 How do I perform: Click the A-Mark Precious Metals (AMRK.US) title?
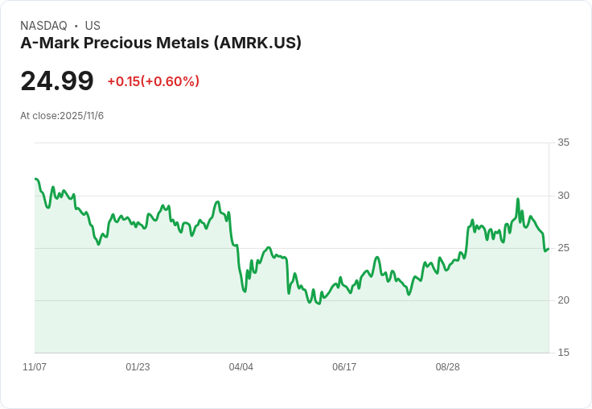(161, 43)
